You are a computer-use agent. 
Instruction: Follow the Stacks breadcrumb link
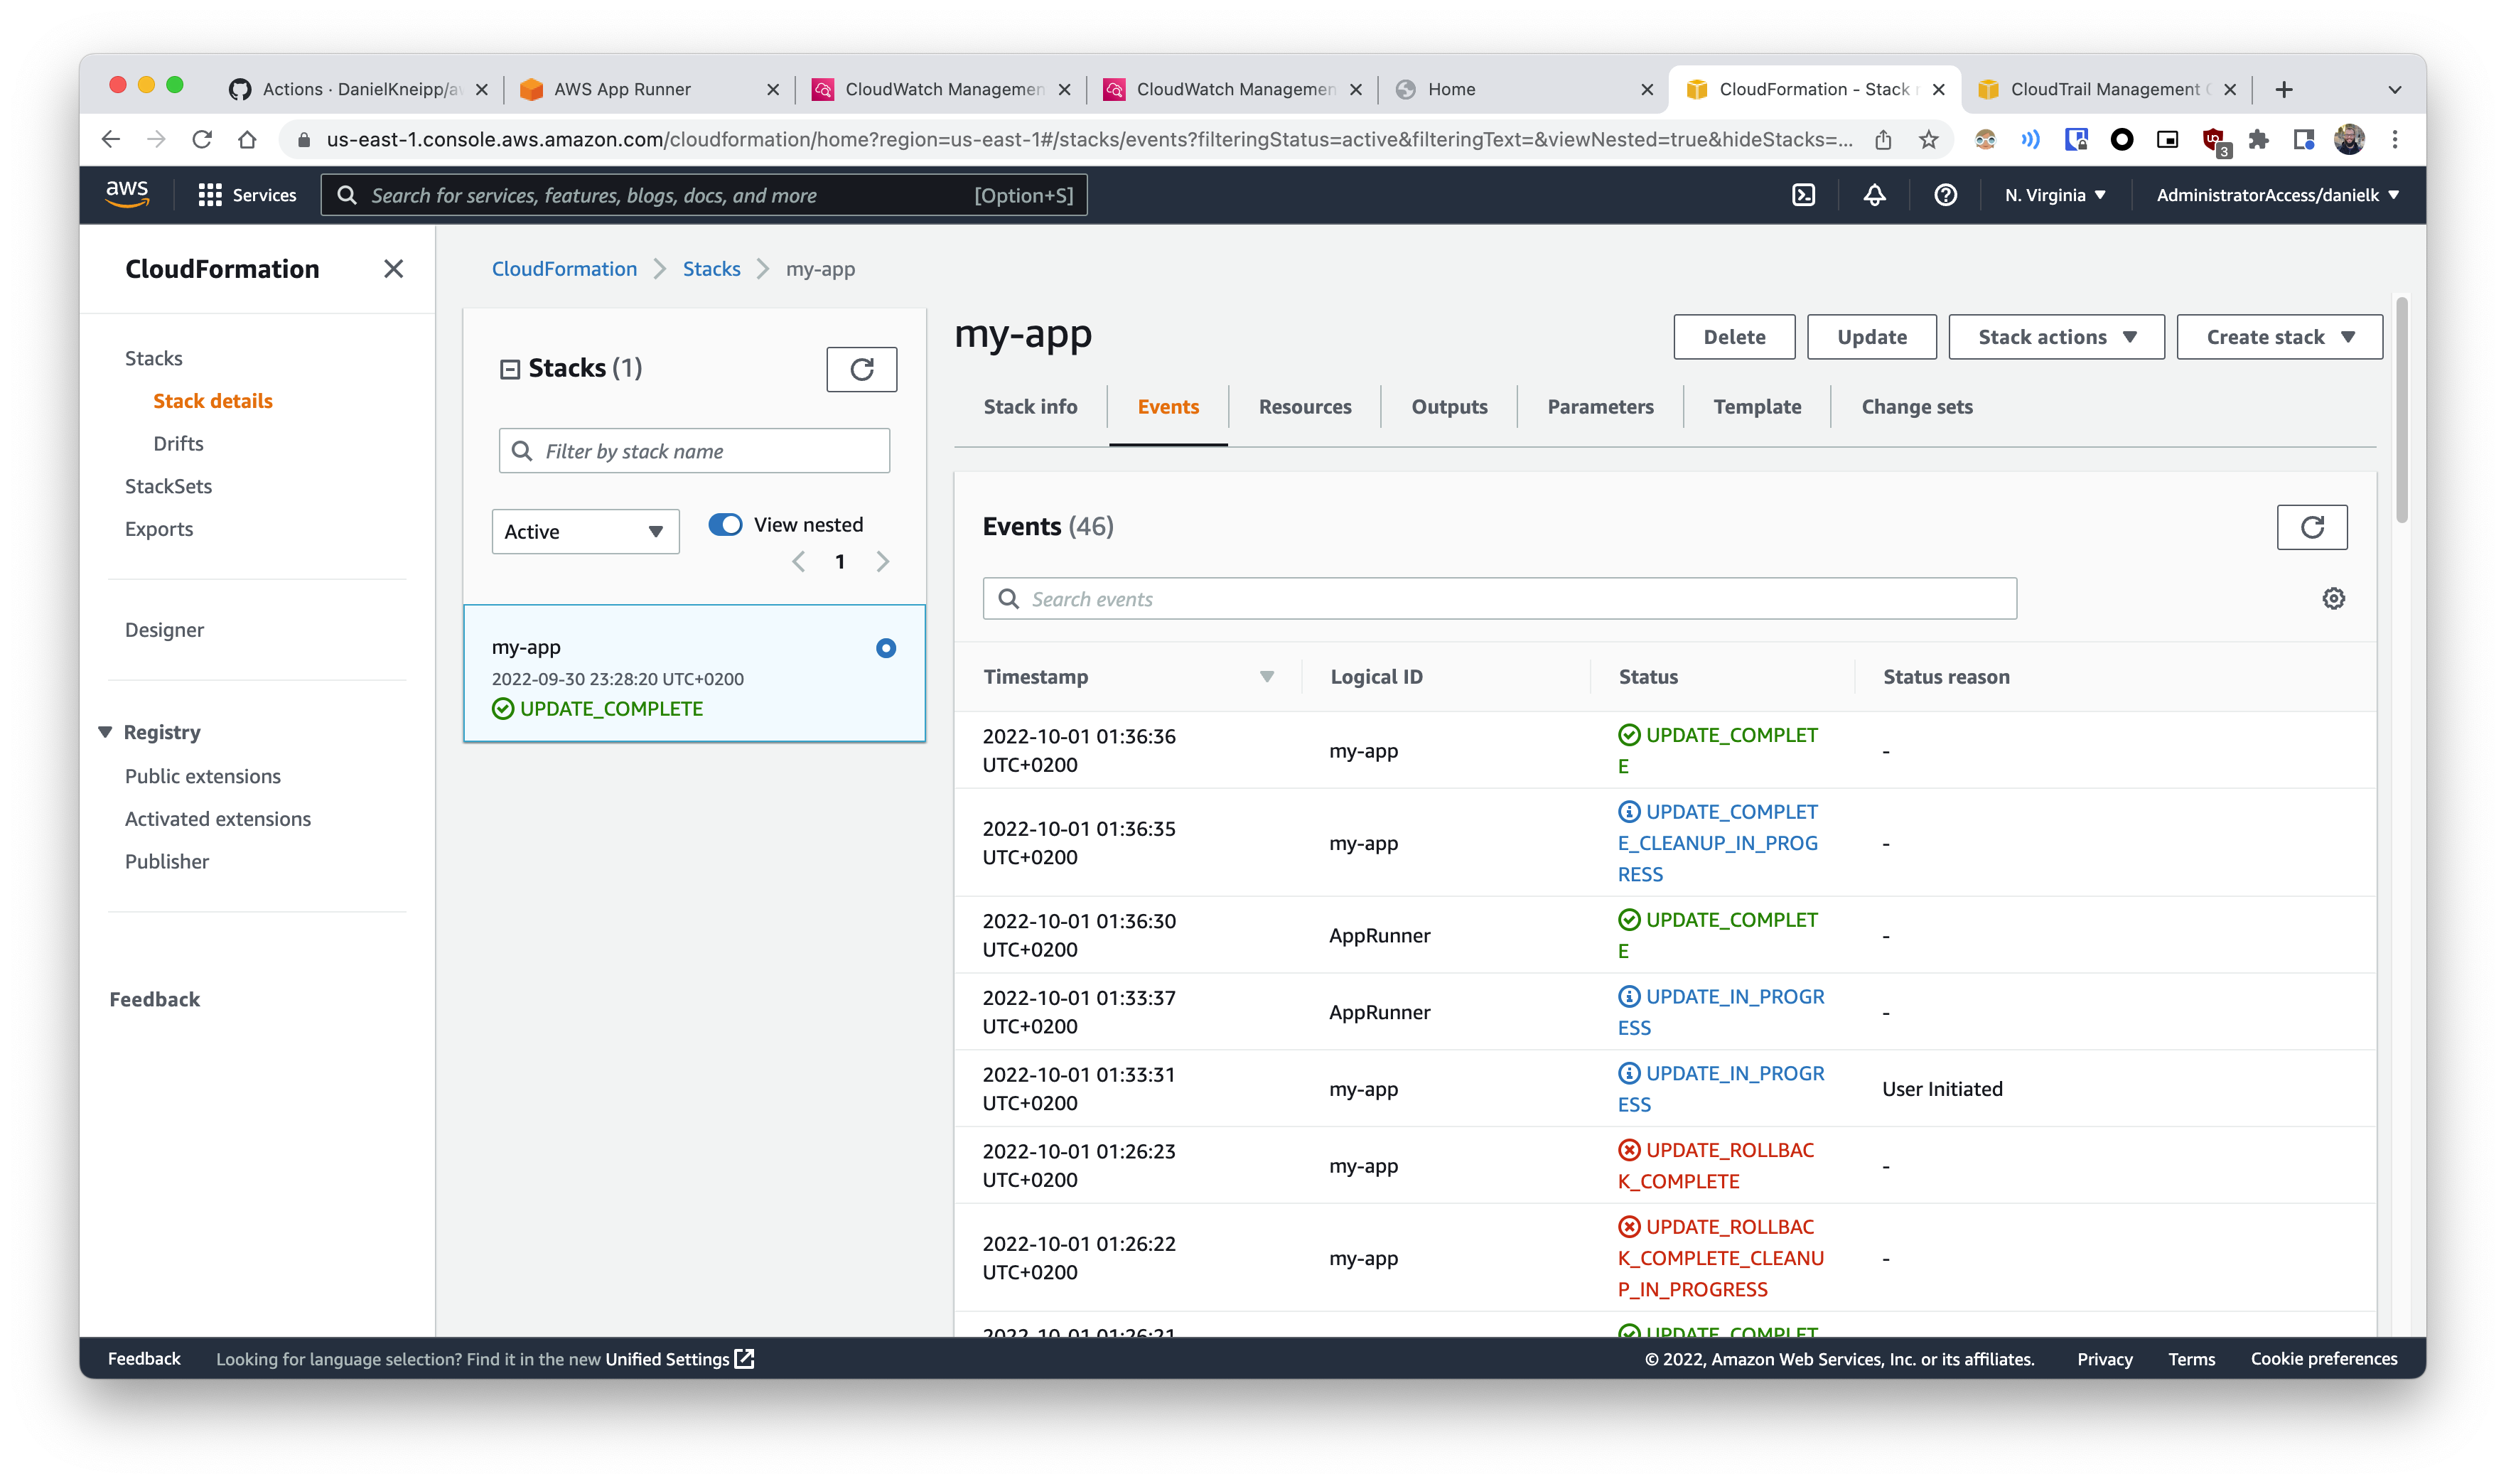711,269
